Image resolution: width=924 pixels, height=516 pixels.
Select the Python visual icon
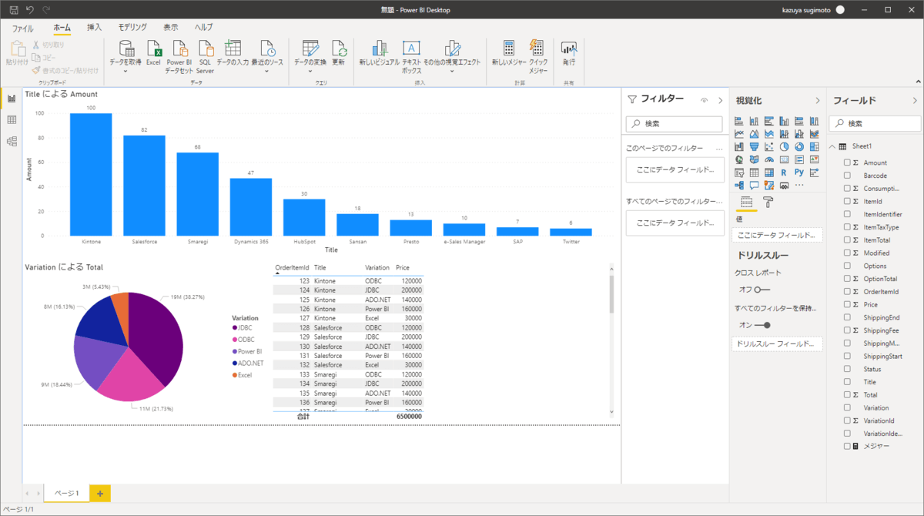(x=798, y=173)
